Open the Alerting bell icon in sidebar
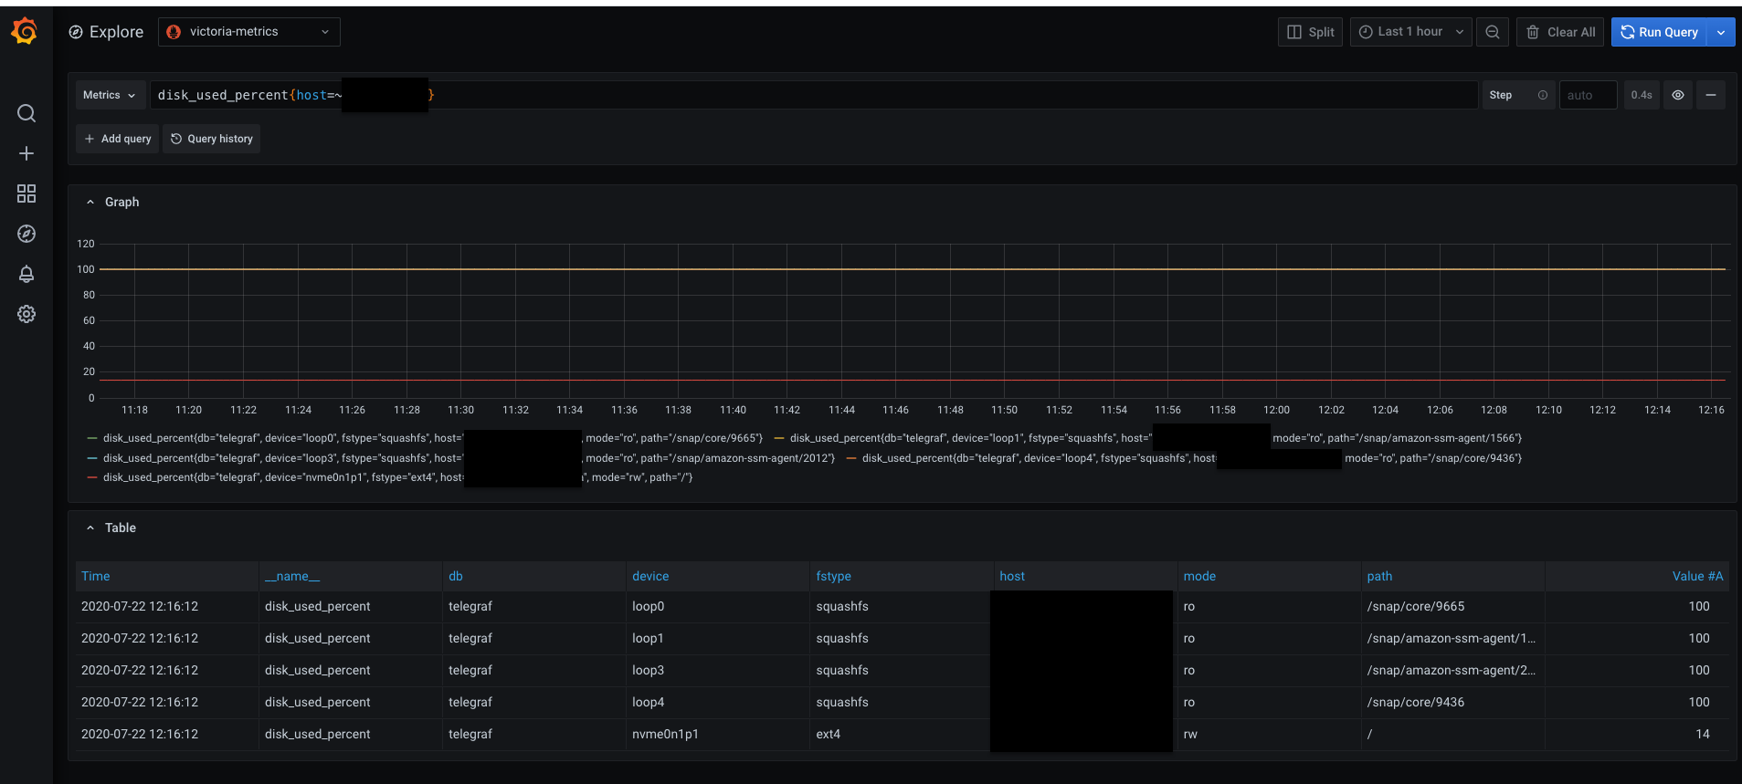This screenshot has height=784, width=1742. point(26,274)
